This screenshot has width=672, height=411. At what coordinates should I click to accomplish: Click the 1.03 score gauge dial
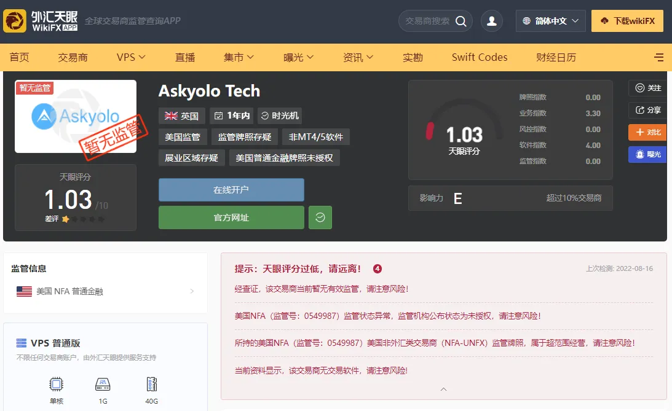465,128
